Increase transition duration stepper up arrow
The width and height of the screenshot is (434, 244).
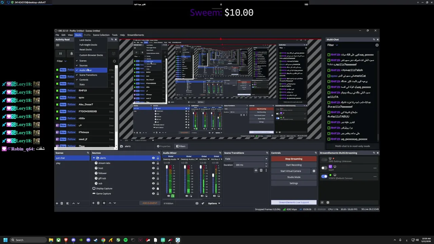(266, 164)
